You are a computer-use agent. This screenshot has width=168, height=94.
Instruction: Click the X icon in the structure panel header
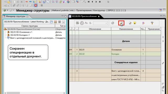[64, 22]
